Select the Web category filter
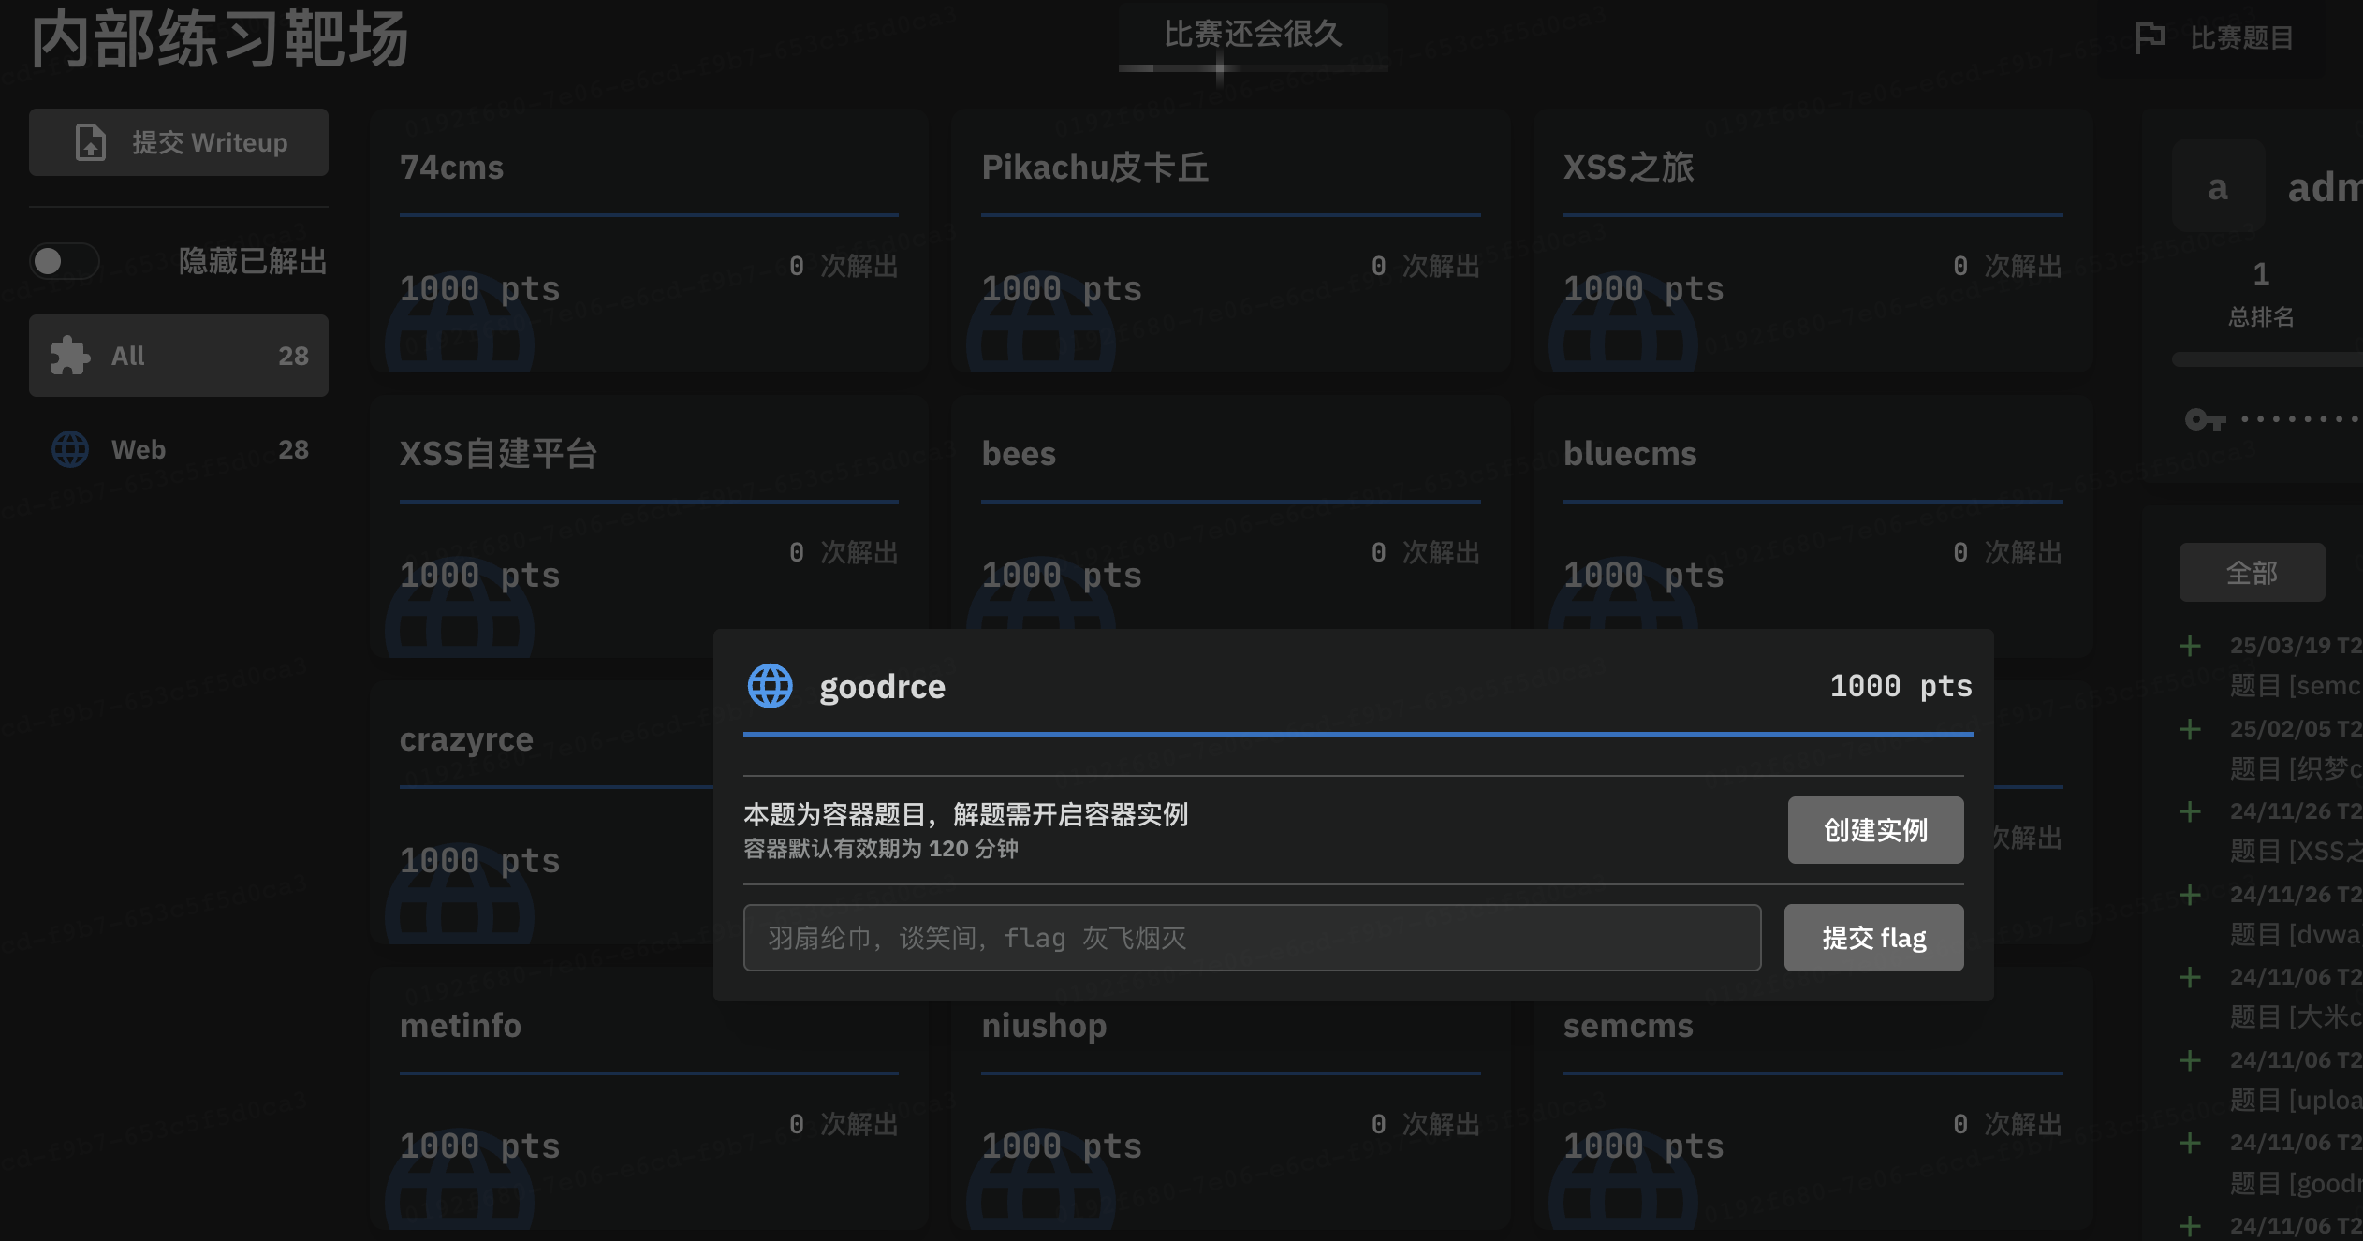The image size is (2363, 1241). coord(178,449)
